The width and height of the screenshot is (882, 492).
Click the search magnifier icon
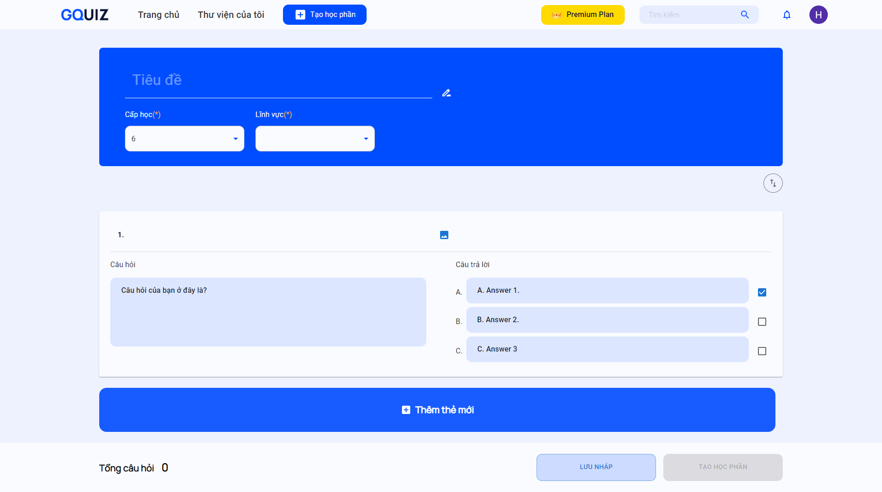point(745,15)
